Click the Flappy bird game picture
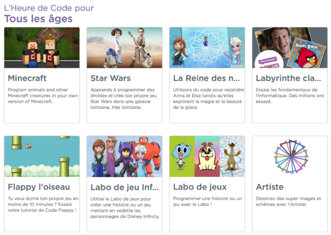This screenshot has width=331, height=235. (42, 157)
